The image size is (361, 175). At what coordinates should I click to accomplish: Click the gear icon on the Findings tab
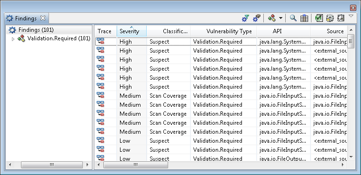click(10, 18)
